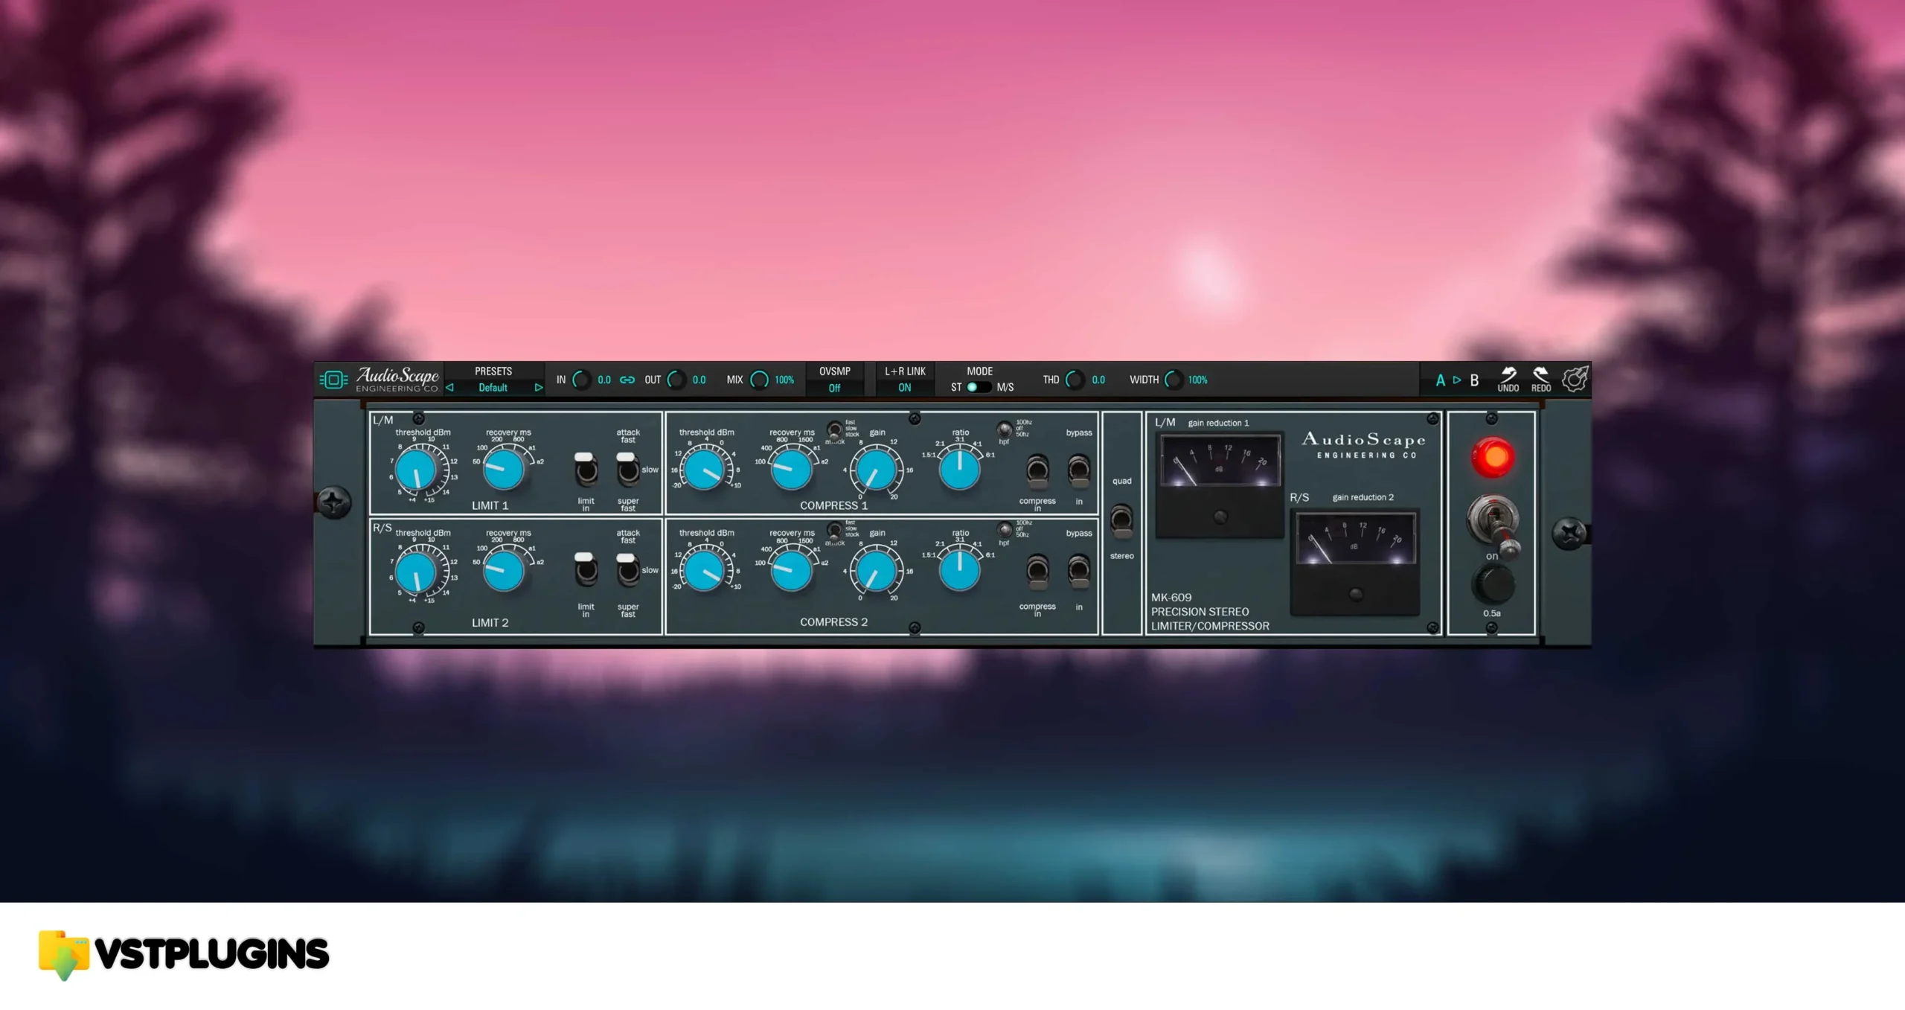Switch the MODE ST to M/S toggle
The width and height of the screenshot is (1905, 1010).
(x=978, y=387)
